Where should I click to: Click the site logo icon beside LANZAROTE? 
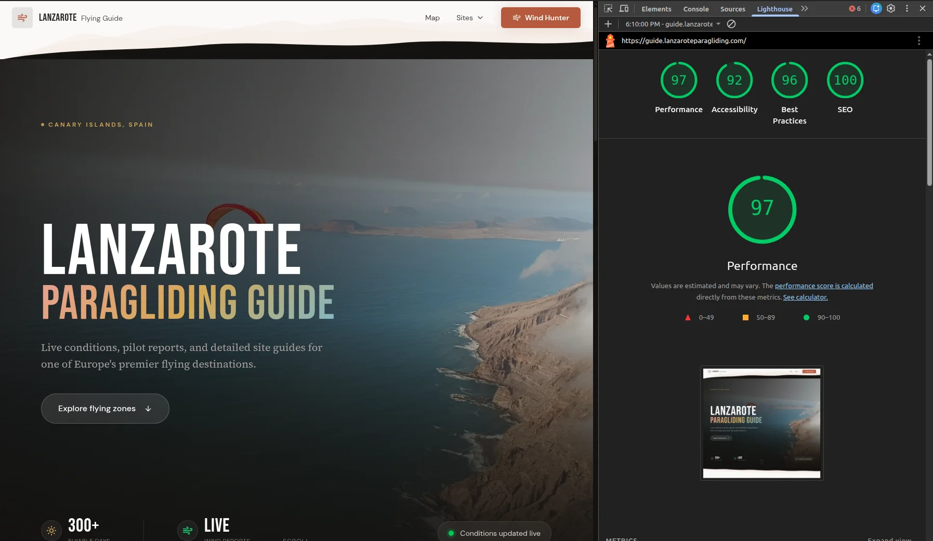pos(22,18)
